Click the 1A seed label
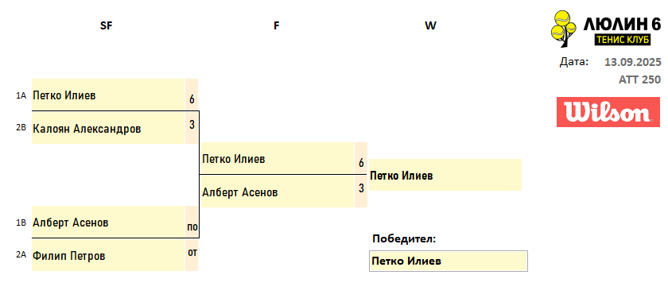The image size is (668, 302). pos(21,95)
